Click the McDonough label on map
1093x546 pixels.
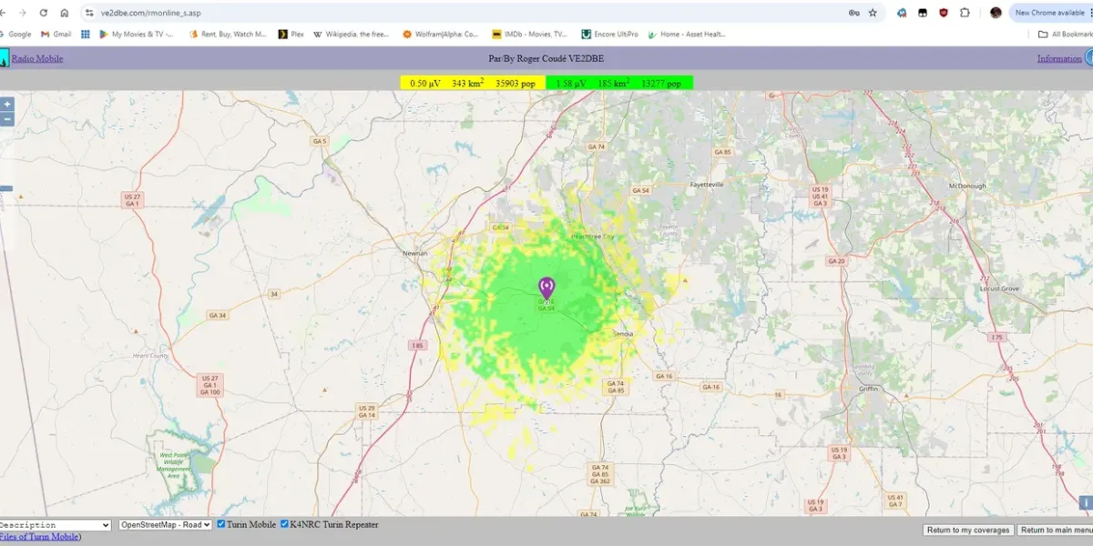point(967,186)
